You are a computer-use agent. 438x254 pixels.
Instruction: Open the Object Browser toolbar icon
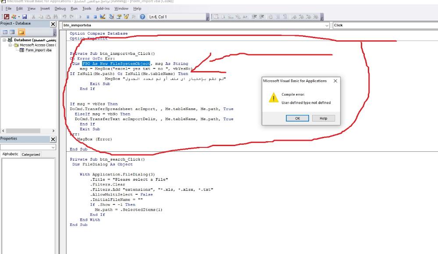click(x=127, y=17)
